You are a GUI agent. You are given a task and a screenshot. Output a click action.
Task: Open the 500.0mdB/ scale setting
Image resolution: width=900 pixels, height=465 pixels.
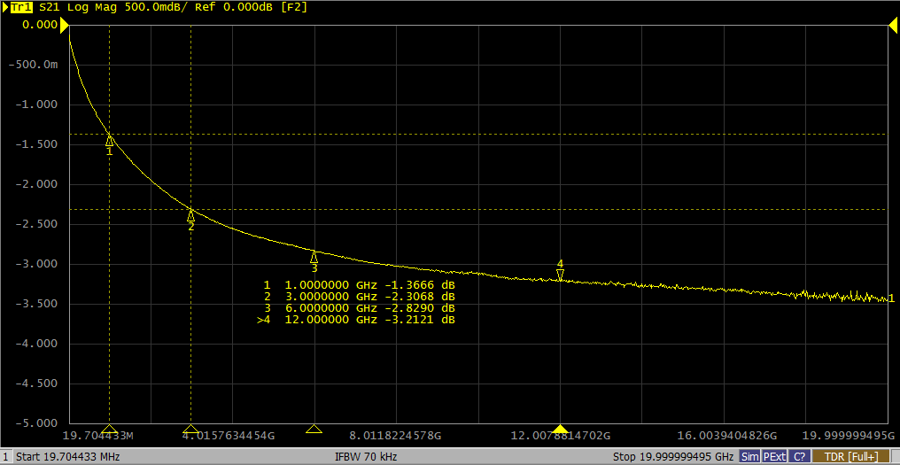151,7
